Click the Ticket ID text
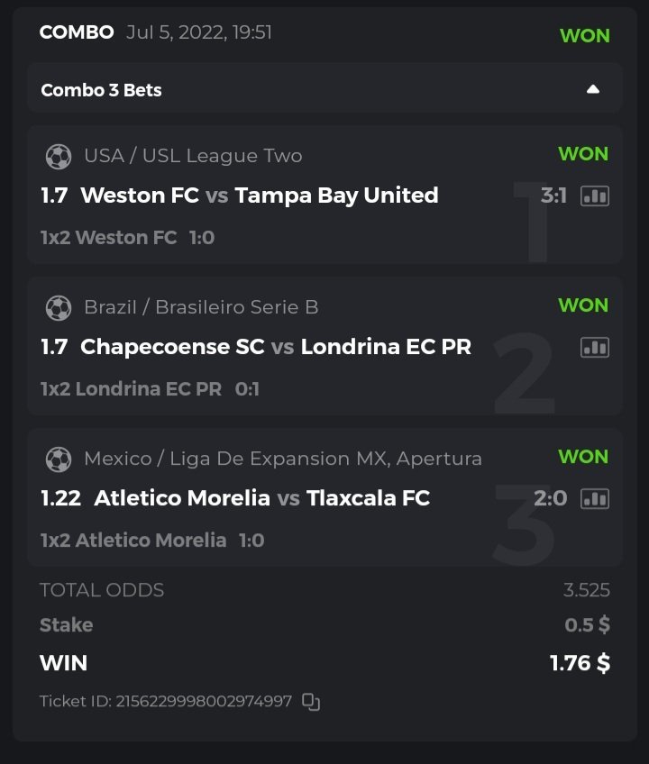The height and width of the screenshot is (764, 649). [166, 701]
